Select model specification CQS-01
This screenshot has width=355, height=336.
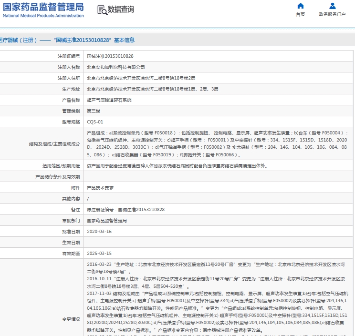(95, 122)
